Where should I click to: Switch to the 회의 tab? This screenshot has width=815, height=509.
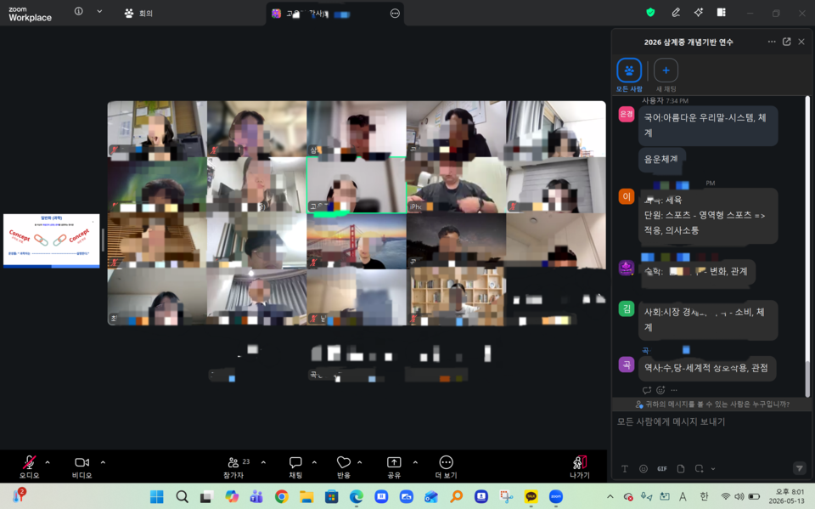point(138,13)
